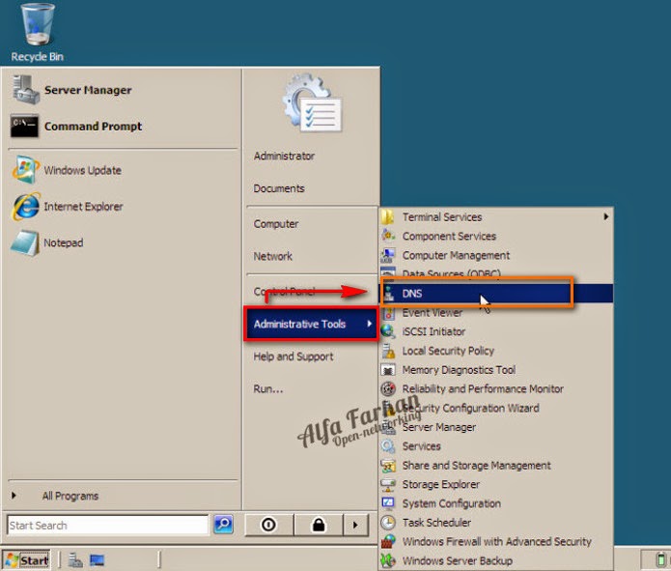The image size is (671, 571).
Task: Click the Computer Management icon
Action: click(388, 255)
